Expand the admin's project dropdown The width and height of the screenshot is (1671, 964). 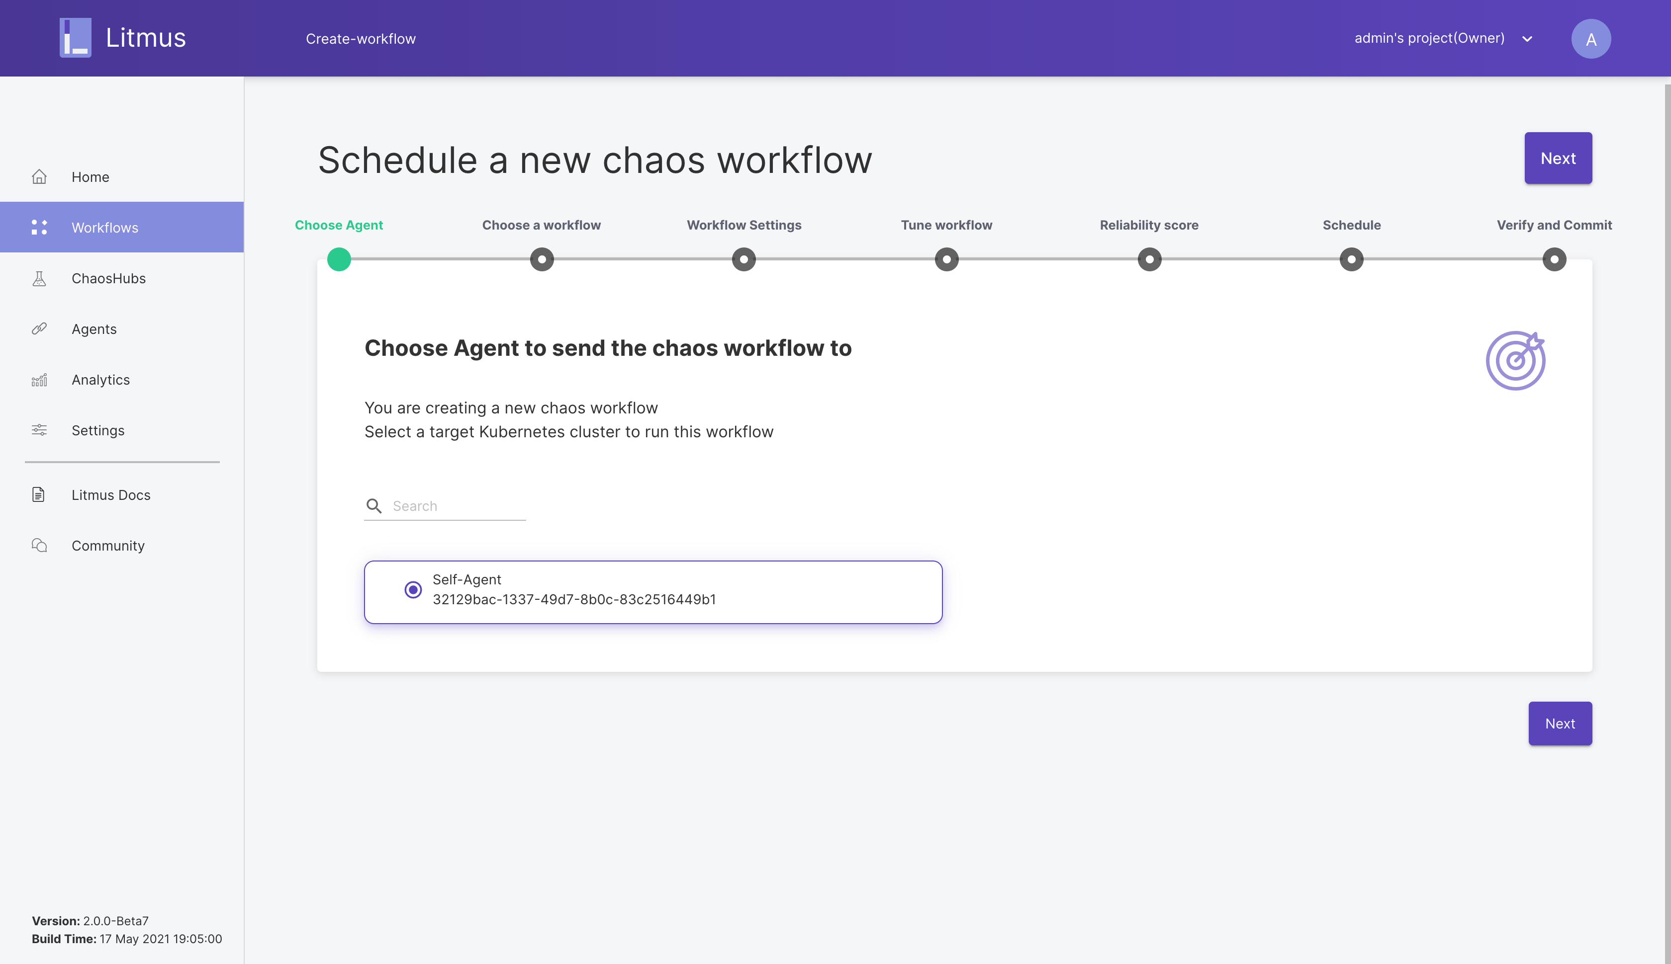[1429, 38]
